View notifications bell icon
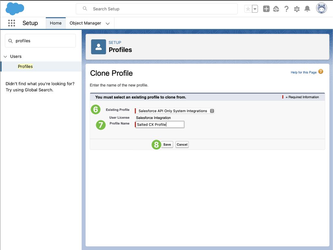The image size is (333, 250). [x=307, y=9]
